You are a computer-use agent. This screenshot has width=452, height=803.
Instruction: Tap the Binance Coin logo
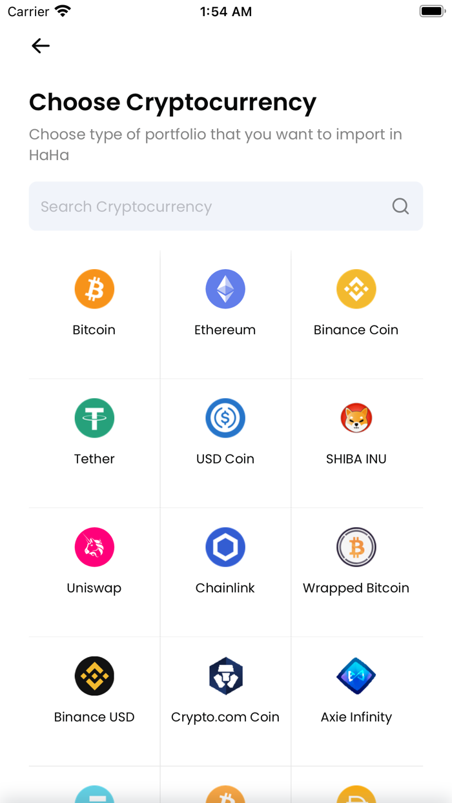click(x=356, y=289)
